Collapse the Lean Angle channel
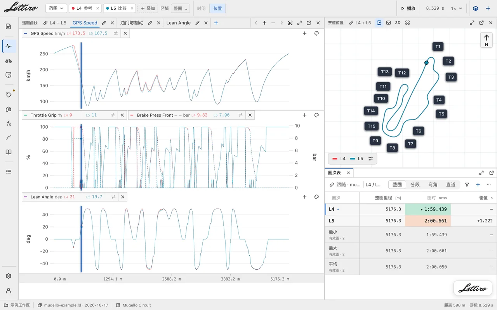 click(26, 197)
